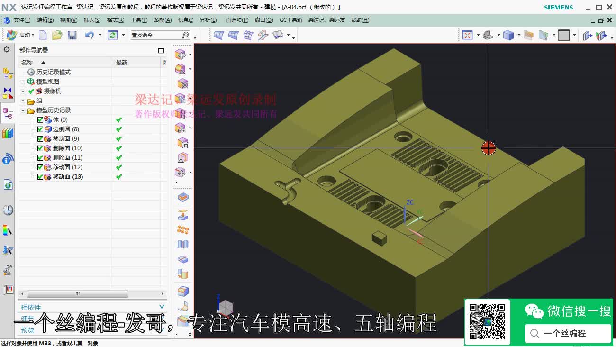
Task: Open the settings gear in resource bar
Action: click(7, 49)
